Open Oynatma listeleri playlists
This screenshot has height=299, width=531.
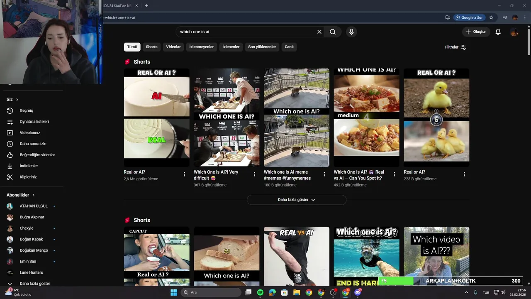click(33, 122)
